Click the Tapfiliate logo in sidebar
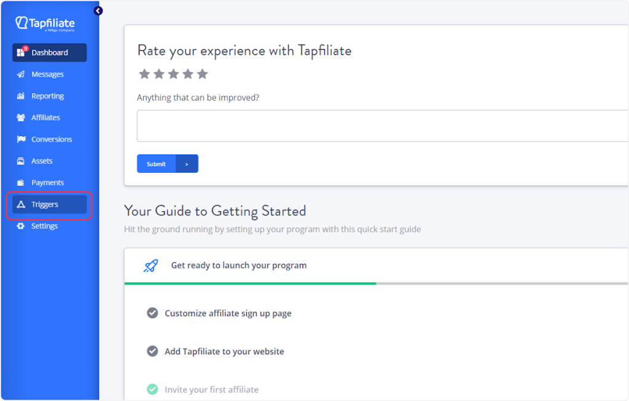This screenshot has width=629, height=401. [45, 24]
